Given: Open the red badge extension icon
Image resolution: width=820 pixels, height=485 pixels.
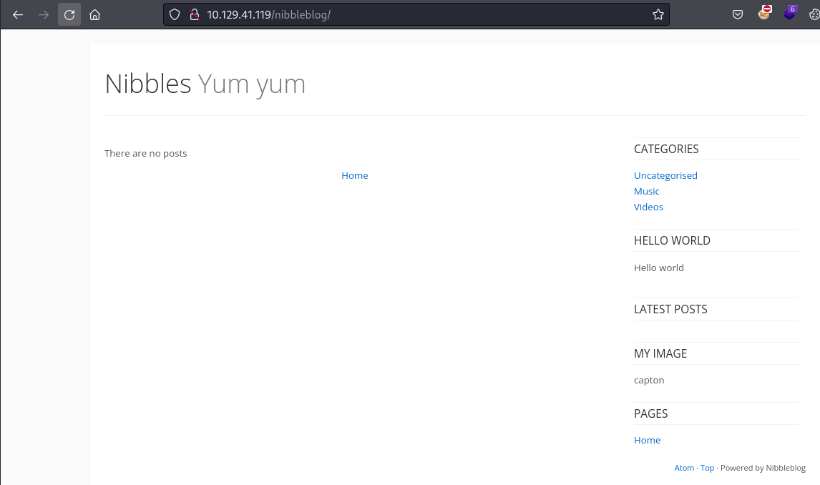Looking at the screenshot, I should pyautogui.click(x=764, y=13).
